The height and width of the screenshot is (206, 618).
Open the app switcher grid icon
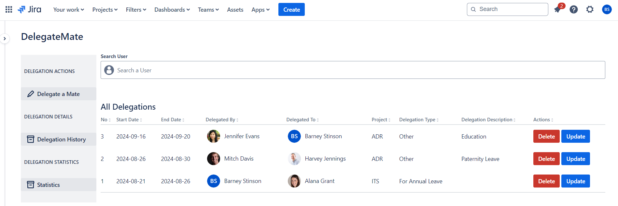coord(9,9)
